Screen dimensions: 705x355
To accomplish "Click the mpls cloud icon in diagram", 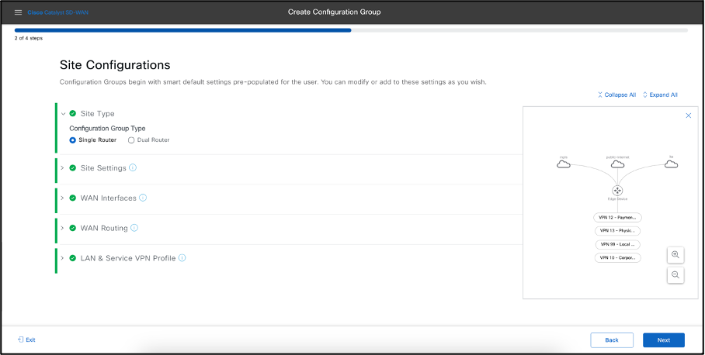I will (564, 164).
